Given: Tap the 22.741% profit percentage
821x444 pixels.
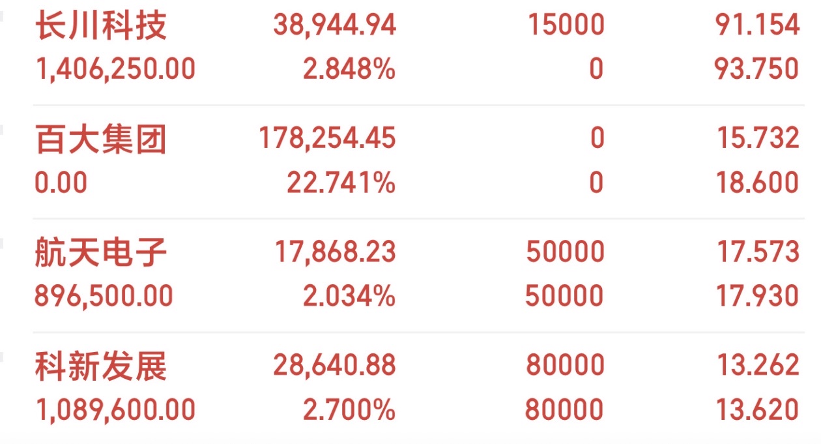Looking at the screenshot, I should click(x=341, y=183).
